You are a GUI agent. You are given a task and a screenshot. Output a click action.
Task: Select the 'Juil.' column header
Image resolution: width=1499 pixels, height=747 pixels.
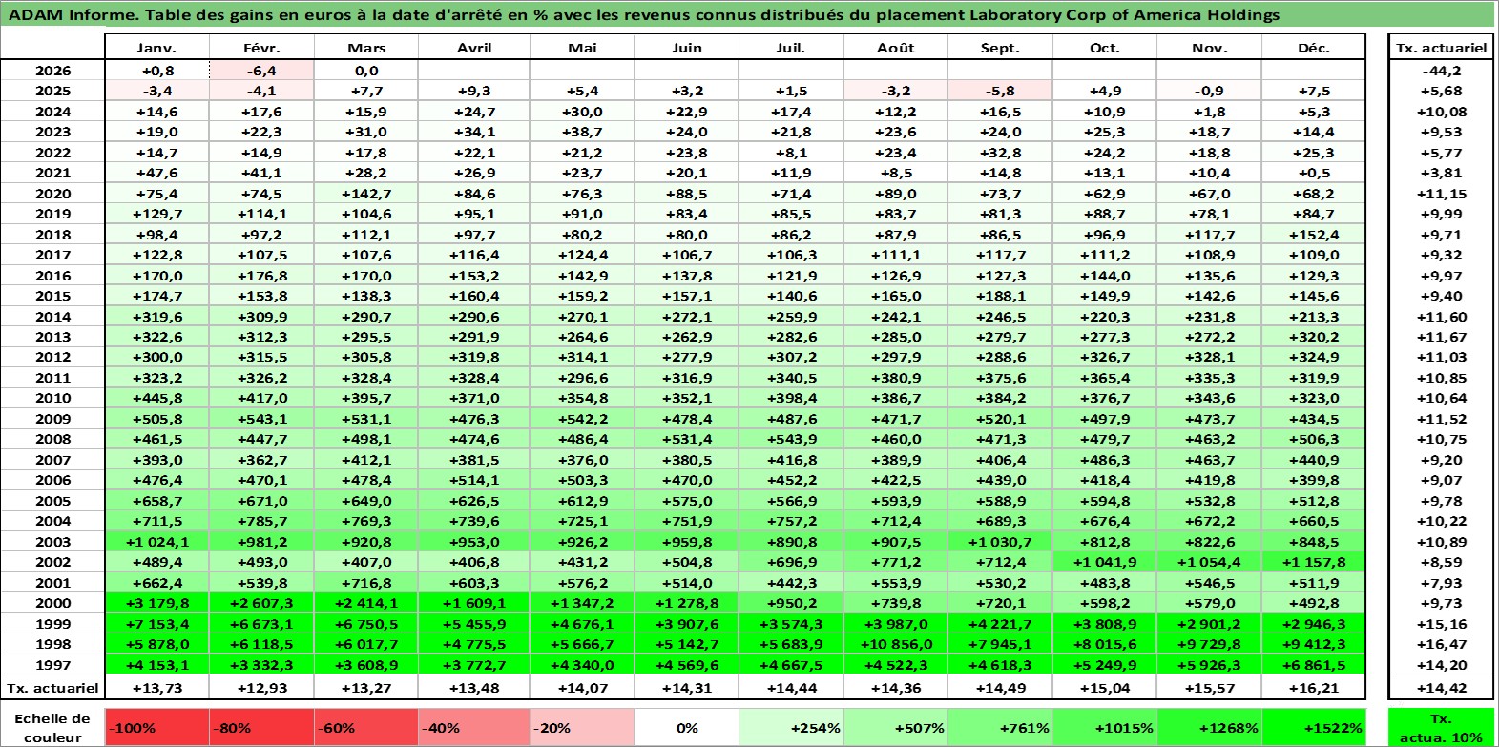[x=791, y=48]
